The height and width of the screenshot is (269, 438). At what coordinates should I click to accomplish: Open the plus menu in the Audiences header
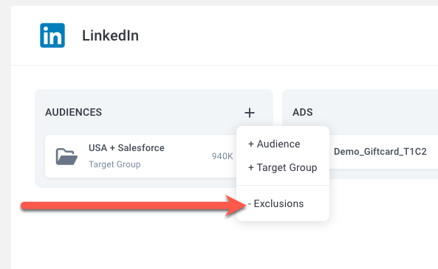(x=250, y=113)
